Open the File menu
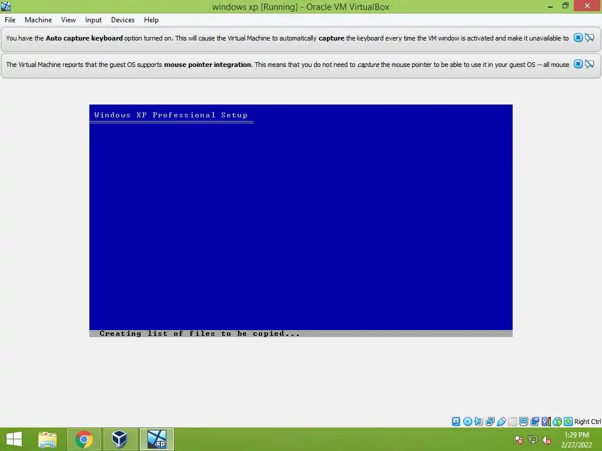 point(10,20)
